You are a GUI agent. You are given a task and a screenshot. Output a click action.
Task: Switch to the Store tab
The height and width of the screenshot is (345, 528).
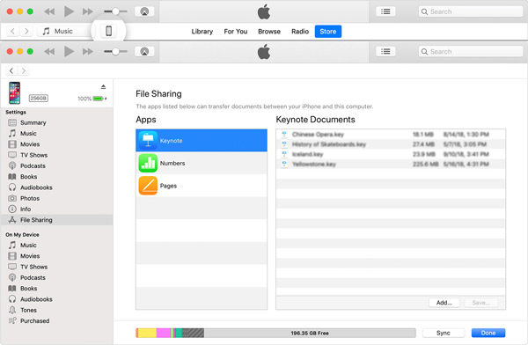tap(328, 32)
